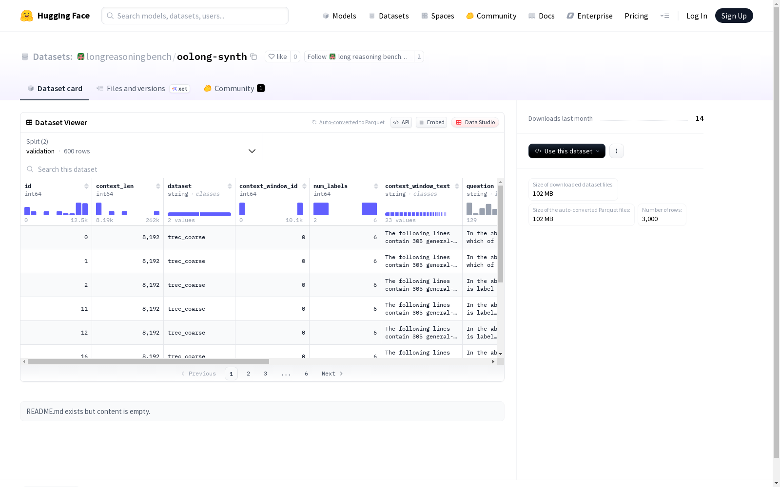Sort by the context_window_id column
The height and width of the screenshot is (487, 780).
coord(304,186)
